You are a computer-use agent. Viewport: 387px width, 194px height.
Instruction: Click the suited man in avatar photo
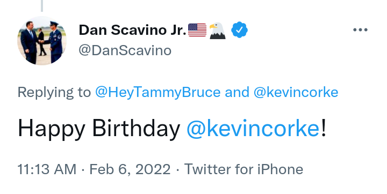tap(29, 43)
